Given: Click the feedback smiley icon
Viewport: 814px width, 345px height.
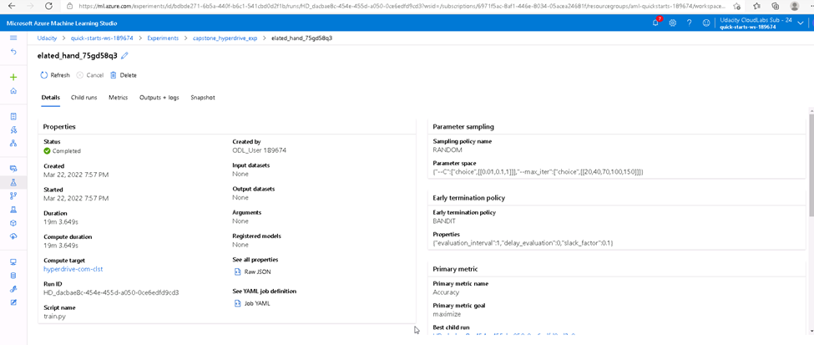Looking at the screenshot, I should coord(706,23).
